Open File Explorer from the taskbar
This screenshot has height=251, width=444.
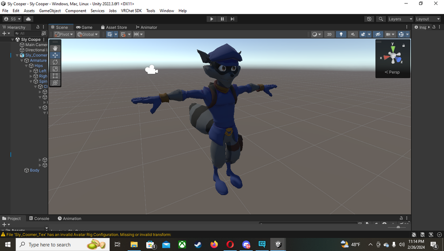134,244
